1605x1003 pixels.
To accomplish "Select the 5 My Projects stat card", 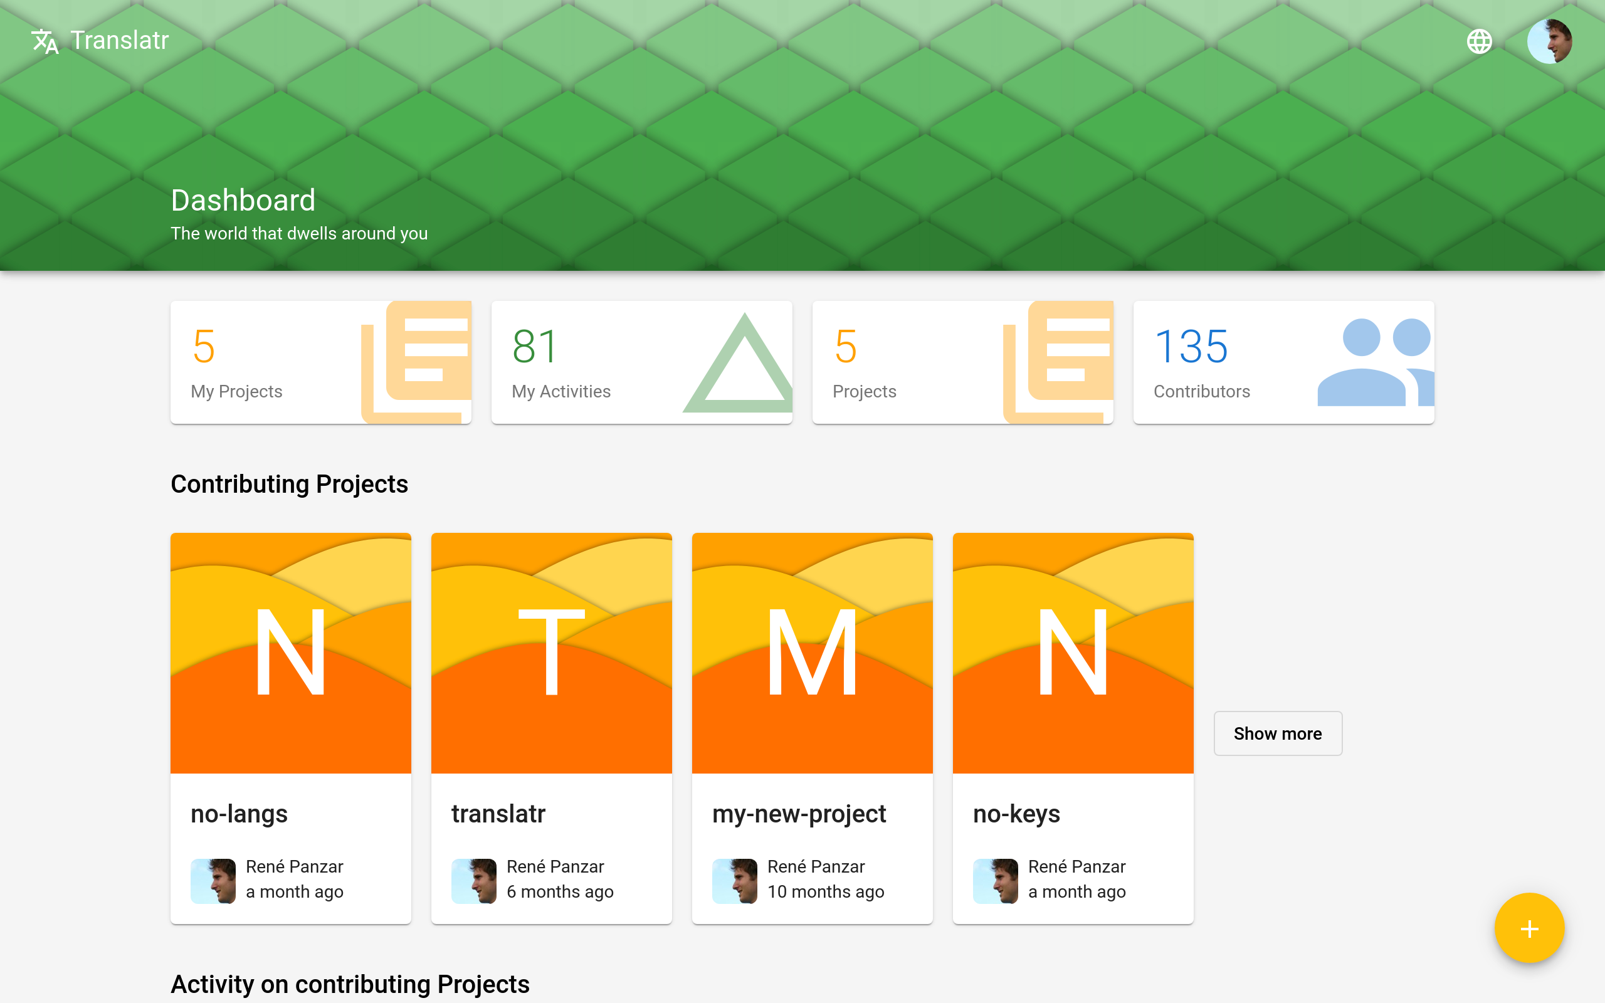I will (x=321, y=359).
